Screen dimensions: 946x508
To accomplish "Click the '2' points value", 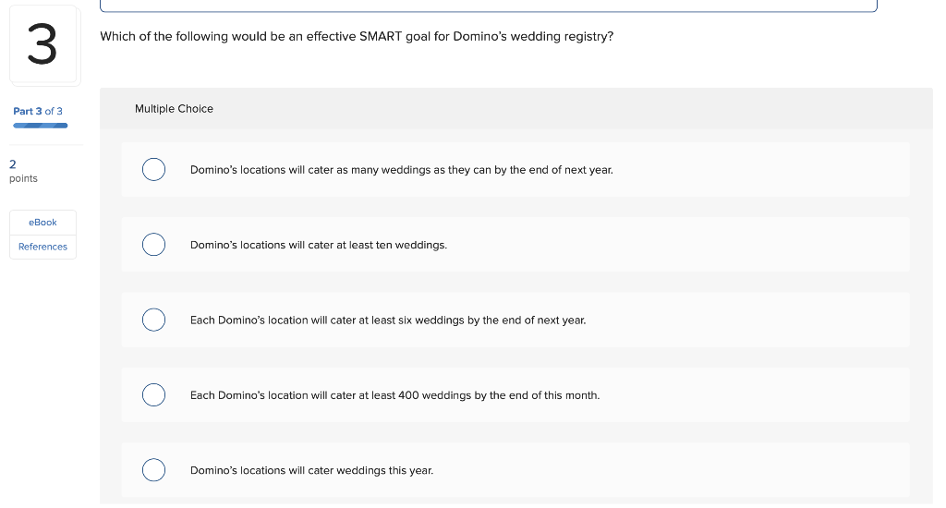I will [x=13, y=164].
